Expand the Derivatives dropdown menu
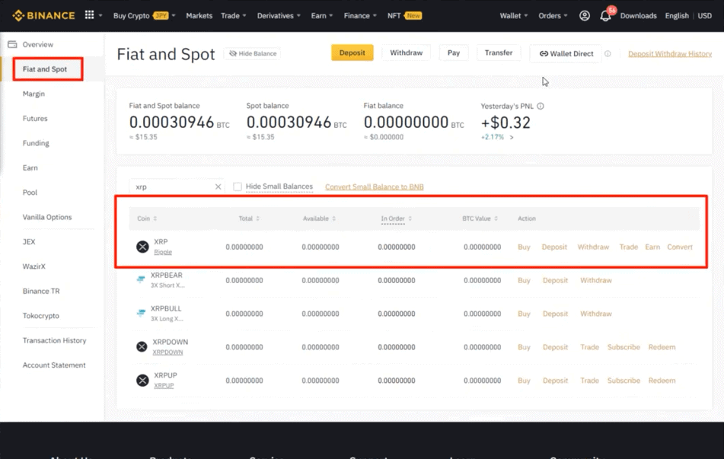This screenshot has width=724, height=459. [x=279, y=16]
